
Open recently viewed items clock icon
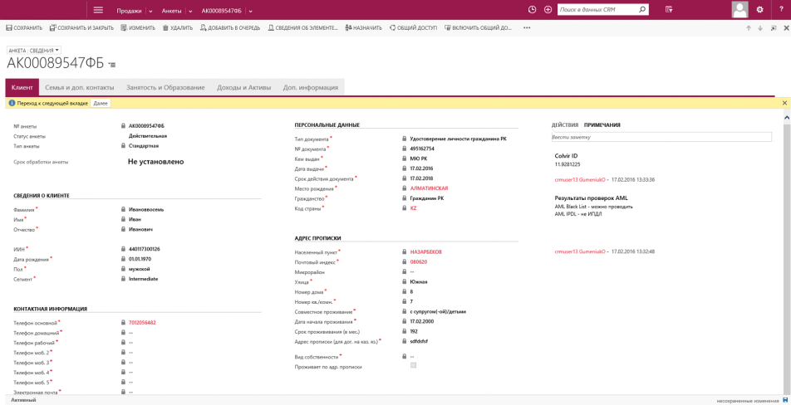point(533,10)
